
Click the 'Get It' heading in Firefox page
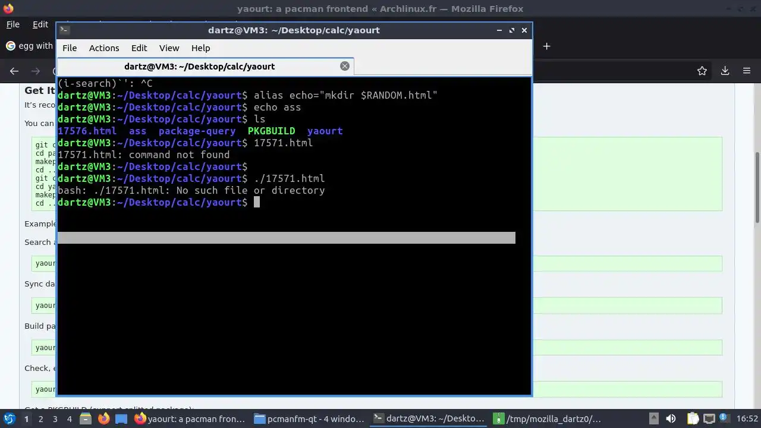(x=40, y=90)
